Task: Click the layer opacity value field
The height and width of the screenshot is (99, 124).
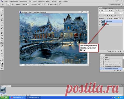Action: point(120,13)
